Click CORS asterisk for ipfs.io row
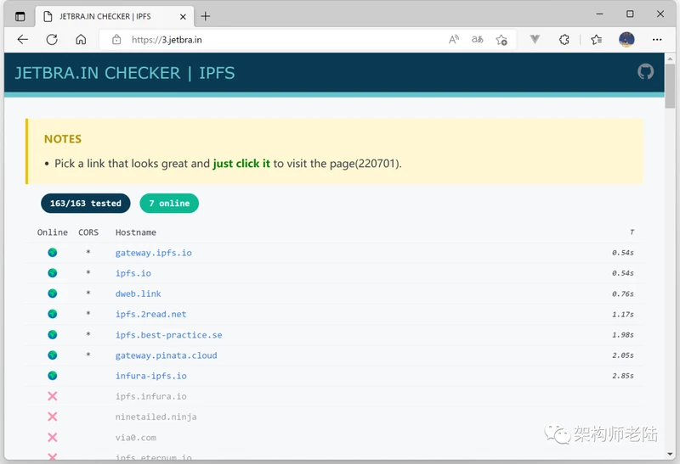 [x=88, y=272]
